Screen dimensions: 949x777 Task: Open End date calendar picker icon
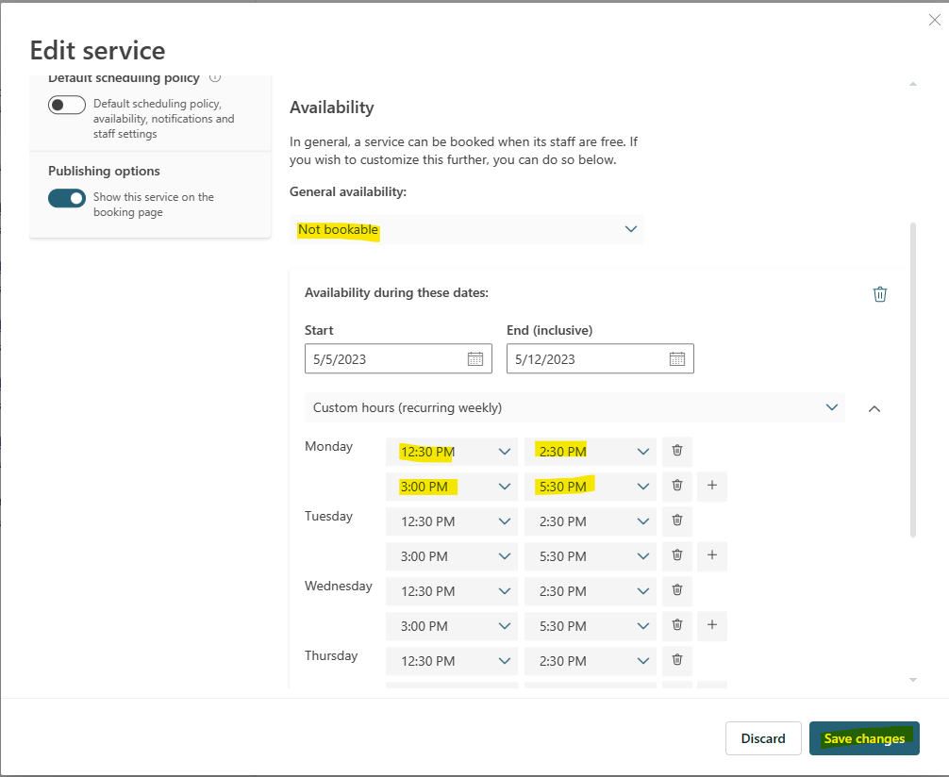click(x=676, y=359)
